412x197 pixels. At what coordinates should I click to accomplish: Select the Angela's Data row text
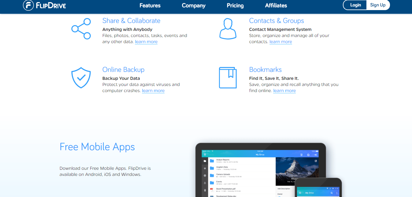coord(222,167)
